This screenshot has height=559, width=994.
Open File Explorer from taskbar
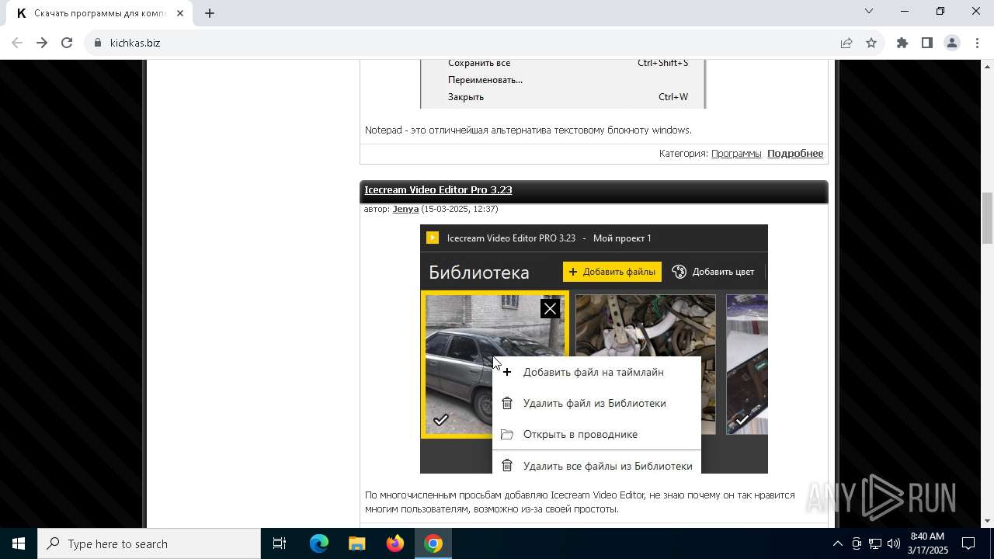coord(357,543)
